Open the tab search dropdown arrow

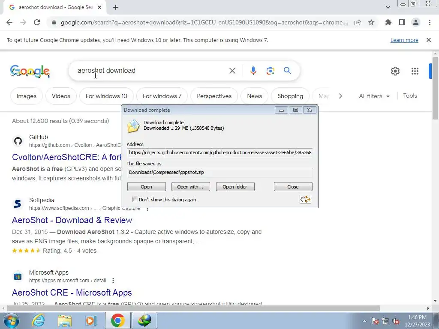(388, 7)
